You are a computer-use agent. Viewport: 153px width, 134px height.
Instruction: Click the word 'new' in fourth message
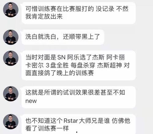[x=31, y=101]
